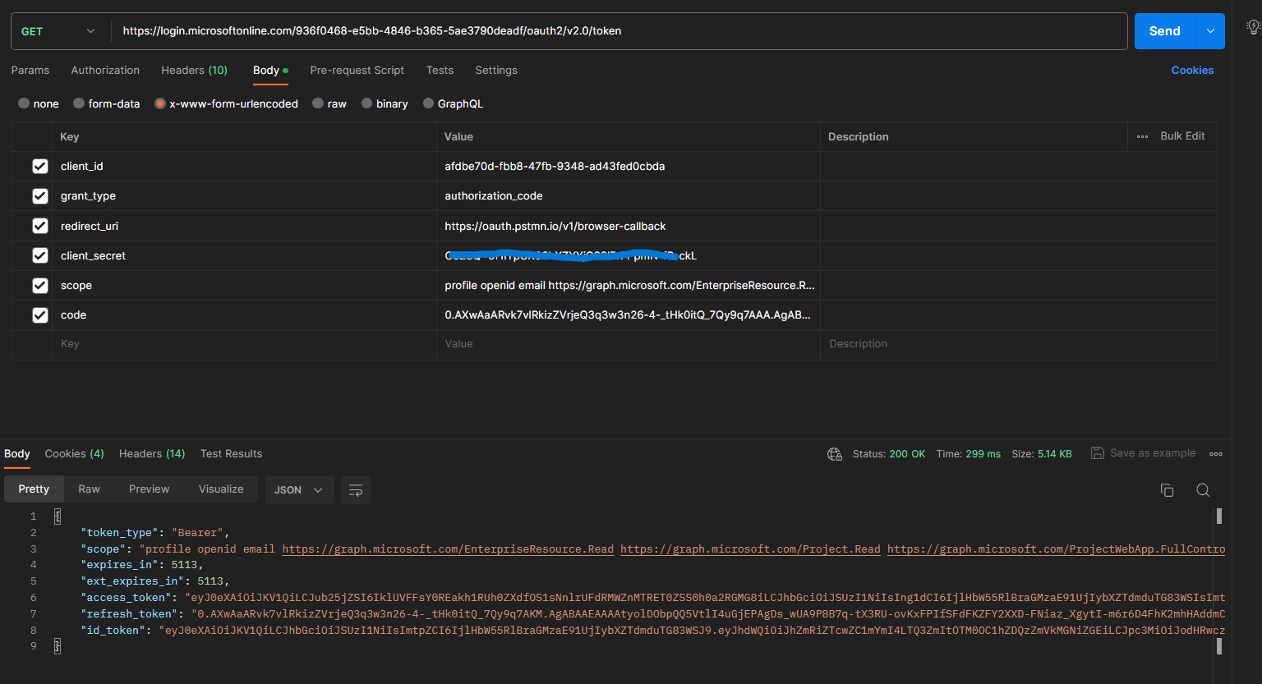1262x684 pixels.
Task: Open the EnterpriseResource.Read scope link in response
Action: click(x=448, y=549)
